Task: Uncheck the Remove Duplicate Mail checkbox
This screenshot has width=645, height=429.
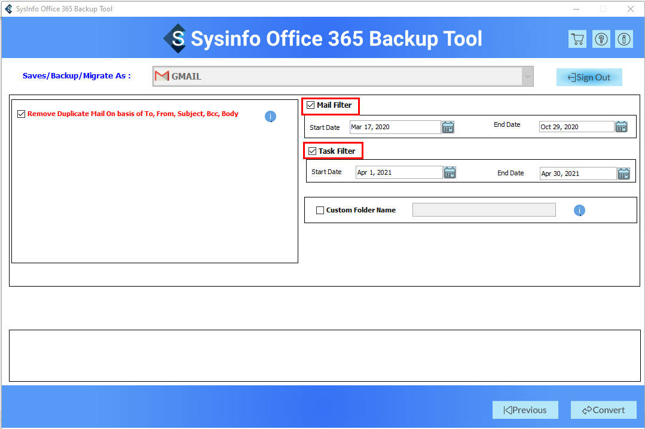Action: 22,114
